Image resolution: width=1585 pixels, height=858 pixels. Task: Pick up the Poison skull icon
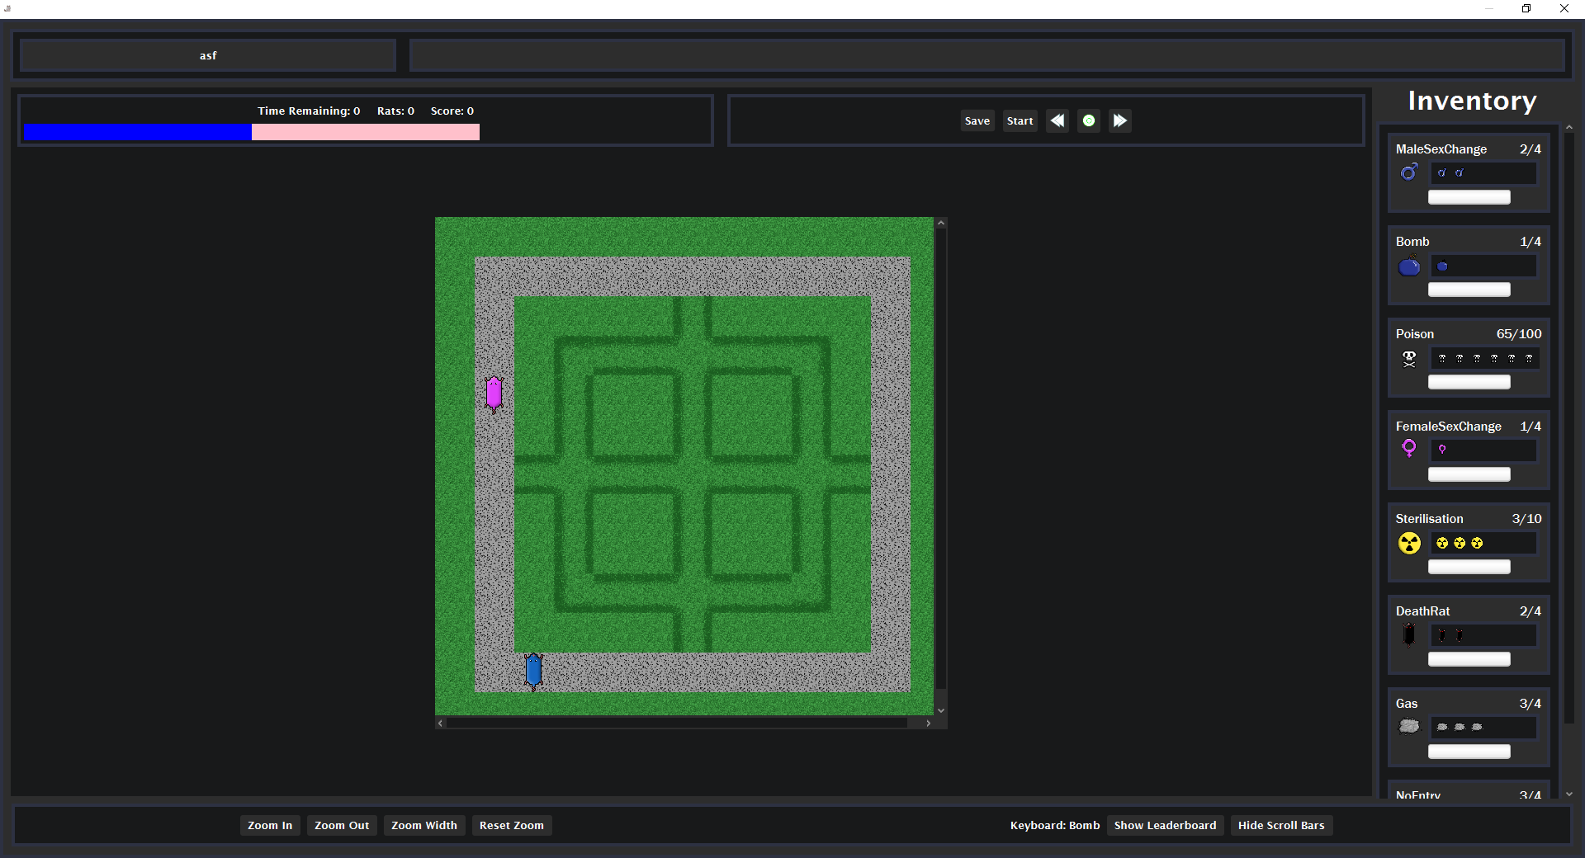1409,359
